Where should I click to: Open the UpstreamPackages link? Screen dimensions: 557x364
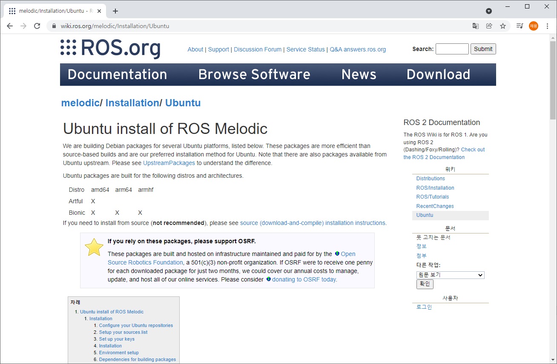click(169, 163)
